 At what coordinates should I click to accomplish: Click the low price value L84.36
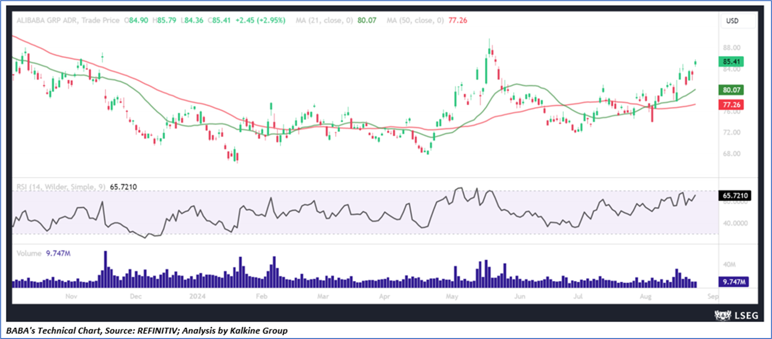click(x=192, y=20)
